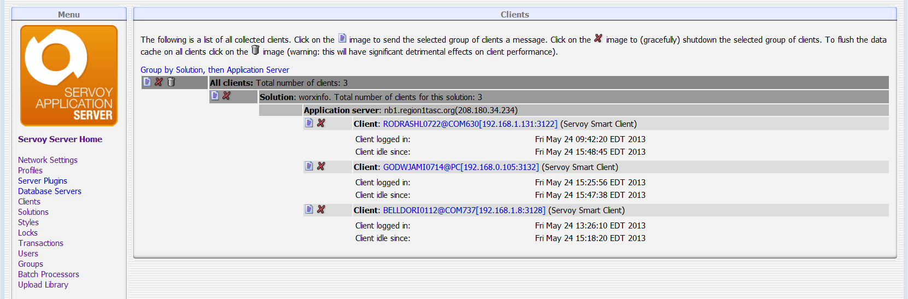Click 'Solution: worxinfo' row text
The image size is (908, 299).
click(x=371, y=97)
